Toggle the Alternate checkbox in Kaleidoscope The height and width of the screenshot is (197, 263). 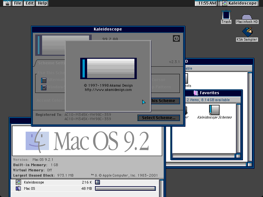click(x=44, y=80)
